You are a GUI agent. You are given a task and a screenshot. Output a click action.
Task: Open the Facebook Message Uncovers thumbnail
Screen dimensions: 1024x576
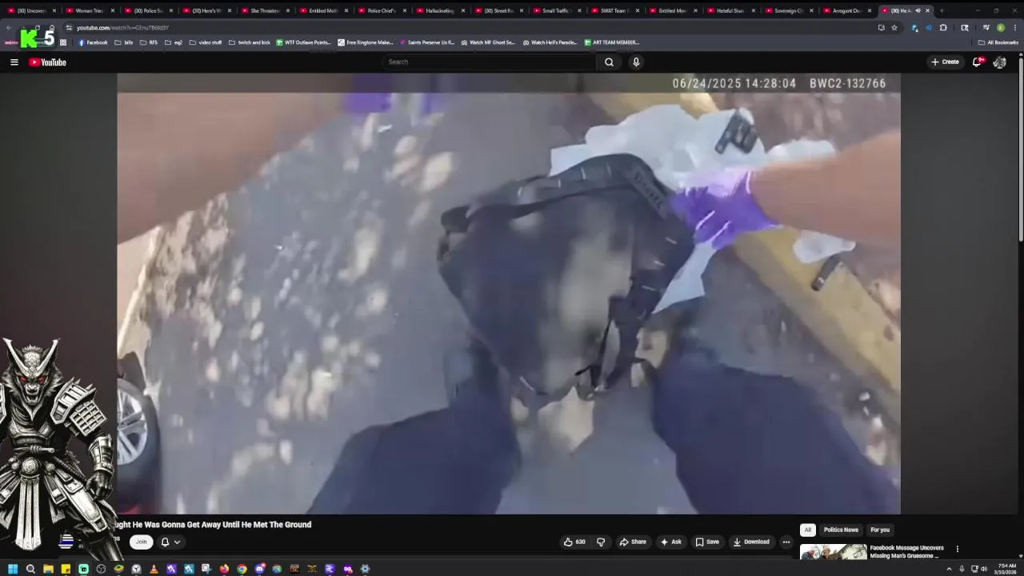point(833,552)
